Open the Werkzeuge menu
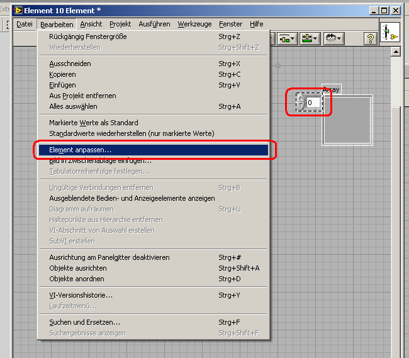The height and width of the screenshot is (358, 409). (194, 25)
